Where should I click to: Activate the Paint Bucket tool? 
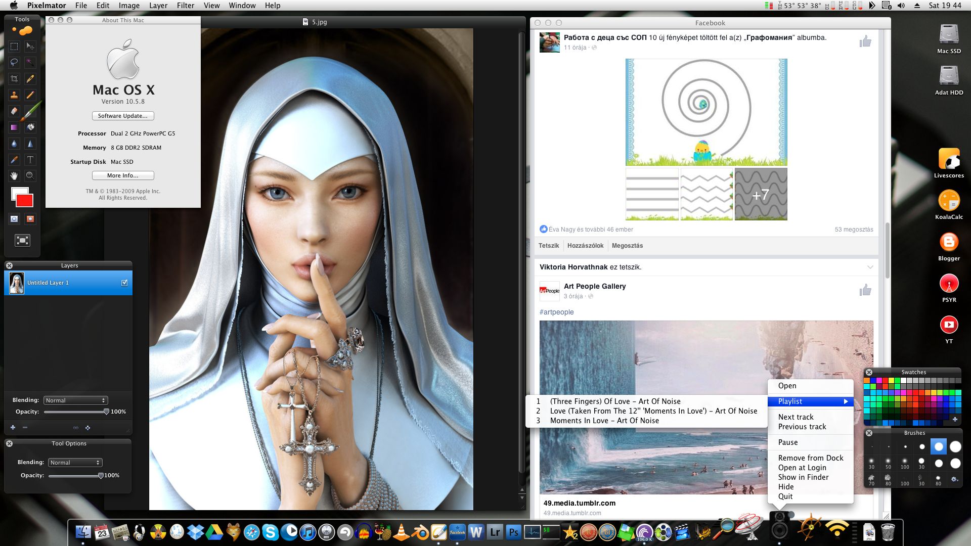click(x=30, y=127)
